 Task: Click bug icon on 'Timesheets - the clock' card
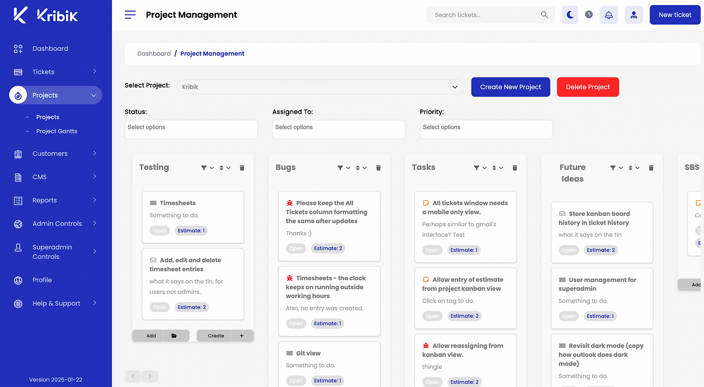[x=290, y=278]
